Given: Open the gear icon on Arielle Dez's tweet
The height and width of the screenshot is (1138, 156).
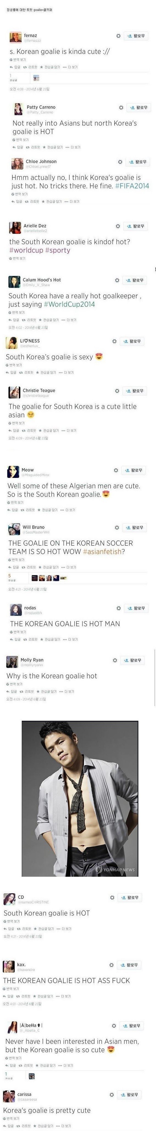Looking at the screenshot, I should pyautogui.click(x=118, y=226).
